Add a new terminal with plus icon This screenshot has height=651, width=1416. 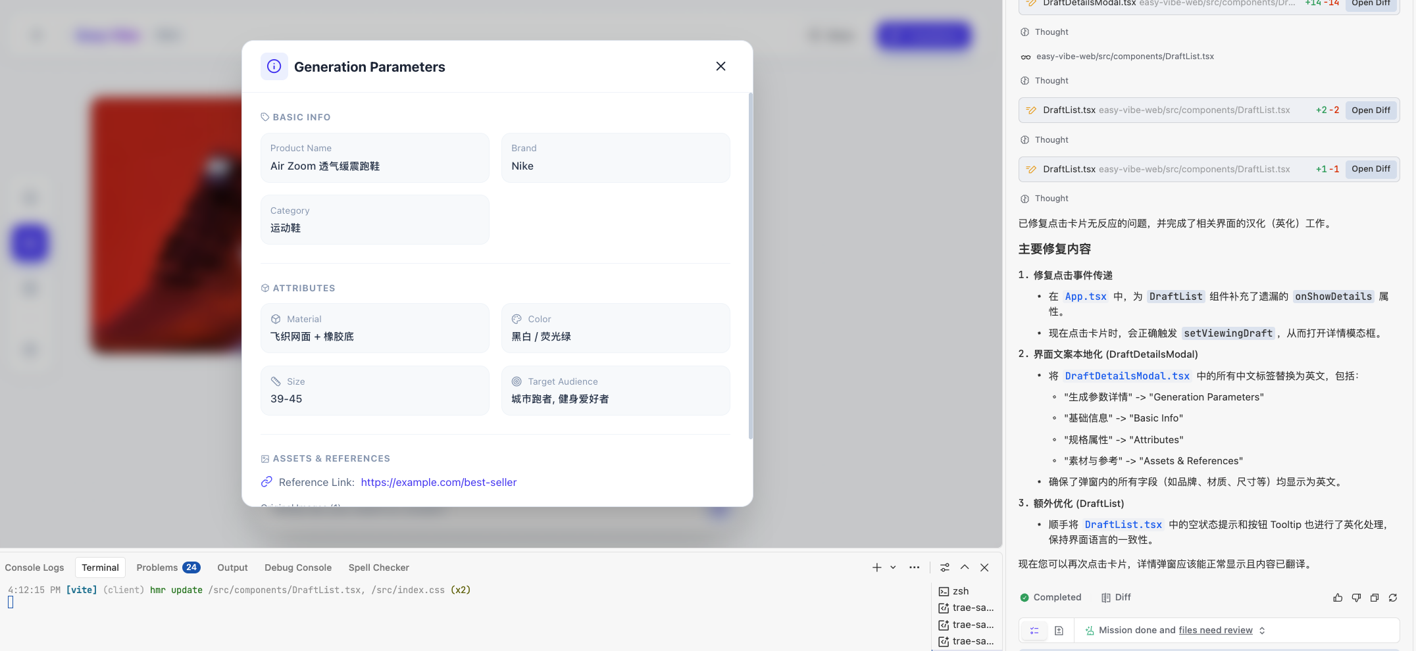tap(876, 567)
